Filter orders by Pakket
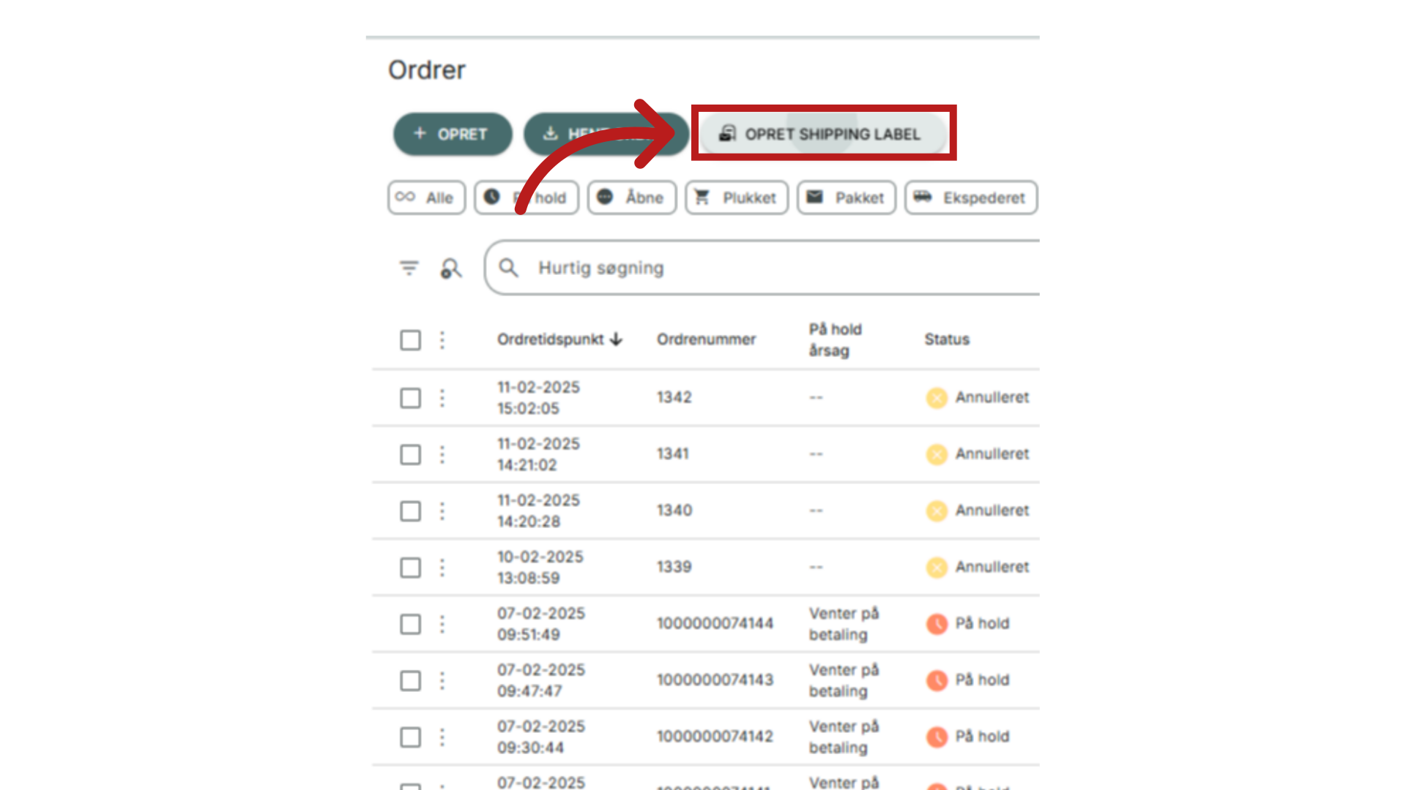Viewport: 1406px width, 790px height. click(847, 197)
